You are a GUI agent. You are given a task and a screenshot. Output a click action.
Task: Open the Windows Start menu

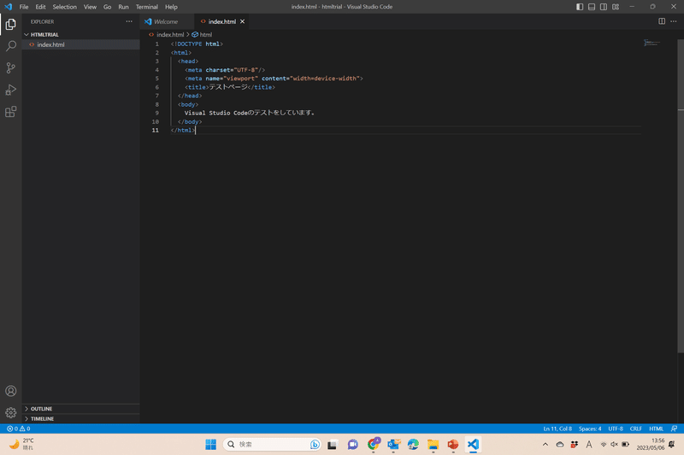click(x=210, y=444)
